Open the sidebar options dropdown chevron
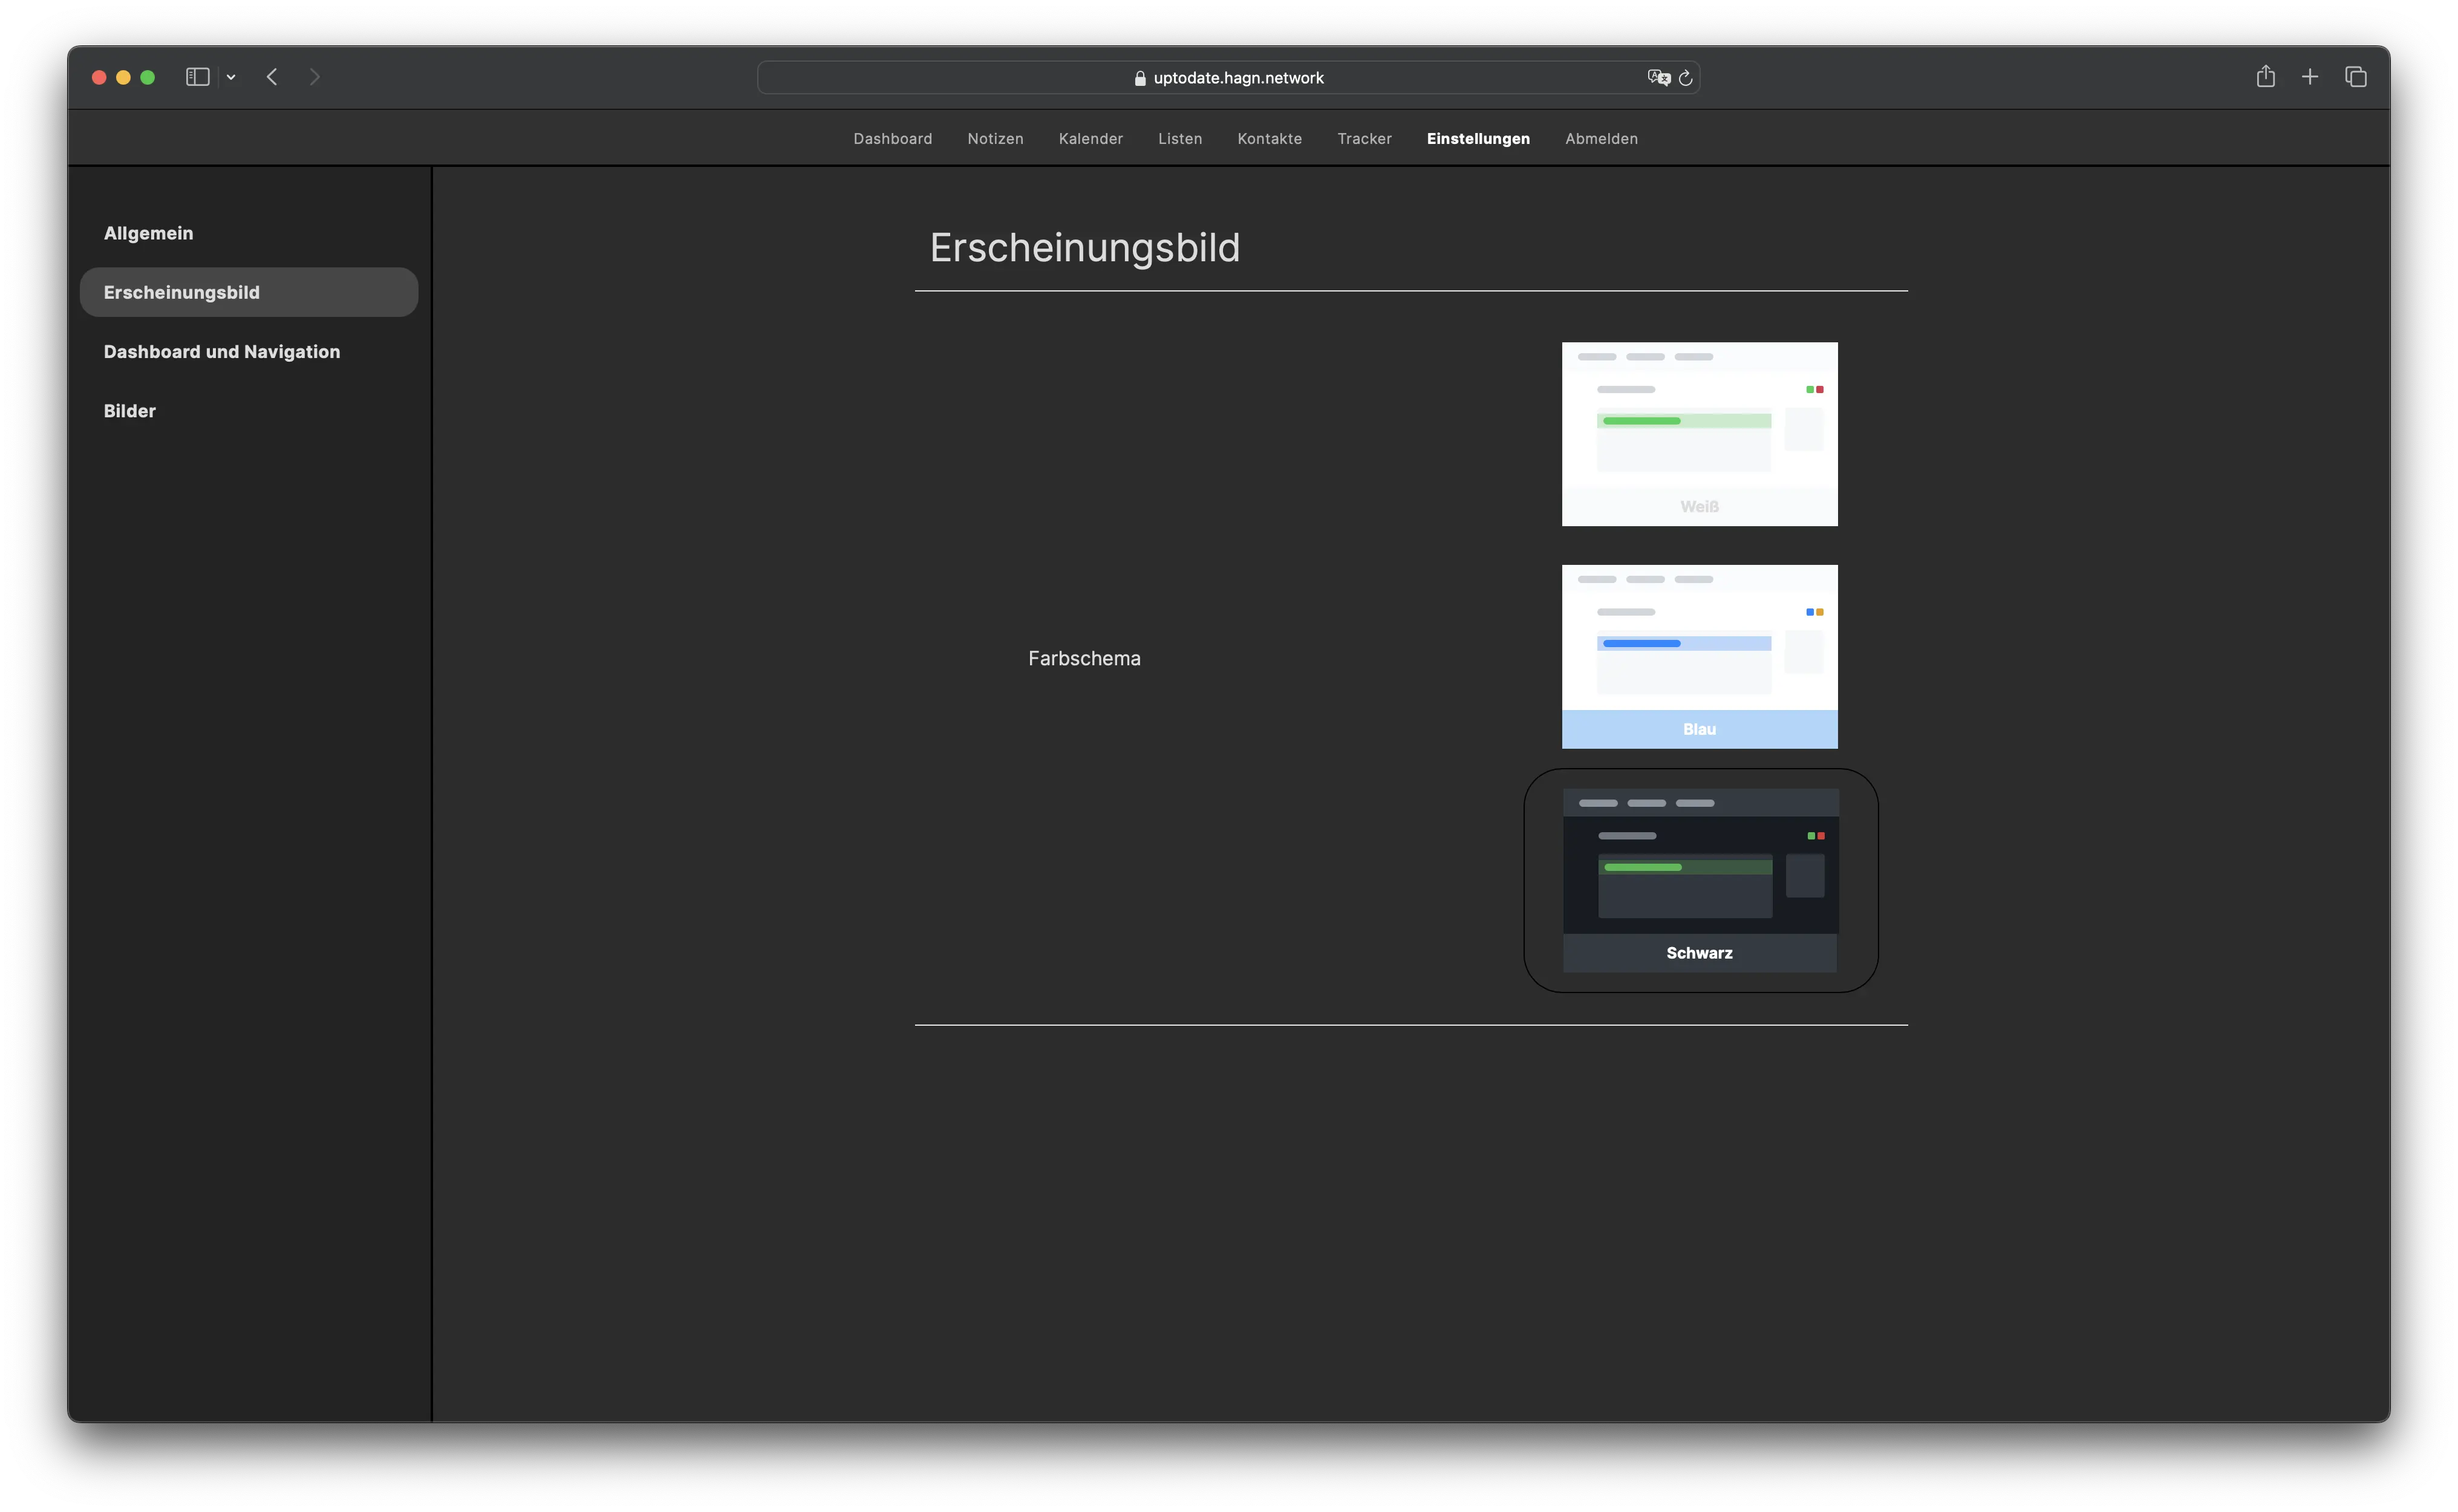2458x1512 pixels. [231, 77]
